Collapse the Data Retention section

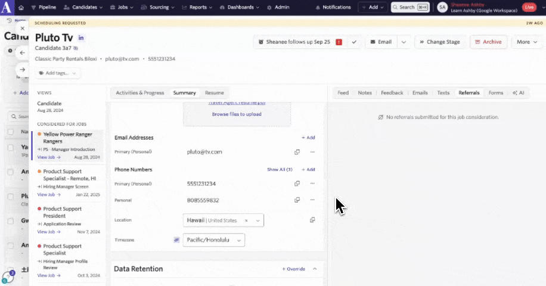pos(315,269)
